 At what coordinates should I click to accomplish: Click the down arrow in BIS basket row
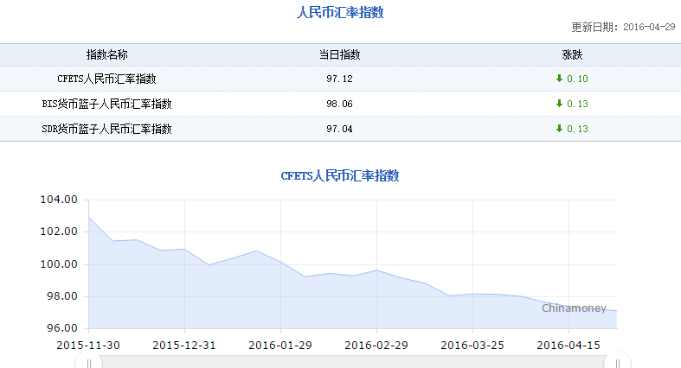coord(559,104)
